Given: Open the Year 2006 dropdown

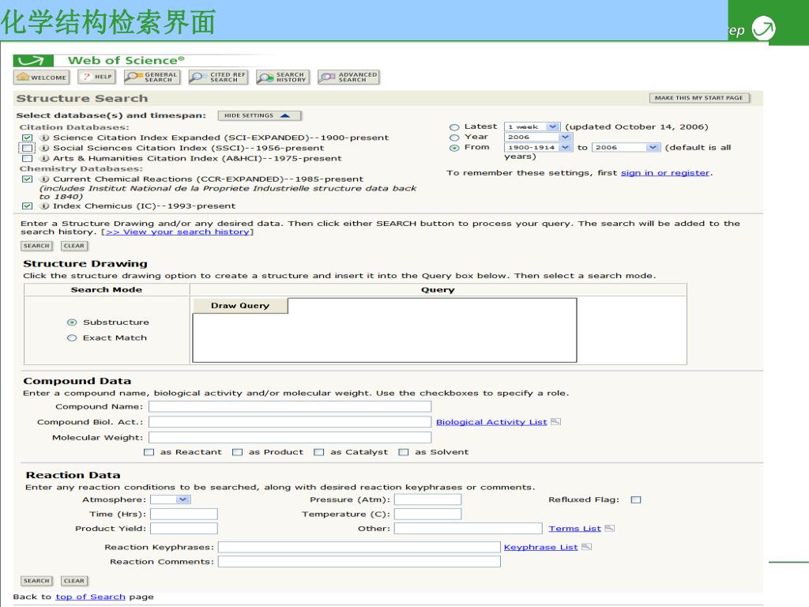Looking at the screenshot, I should click(538, 137).
